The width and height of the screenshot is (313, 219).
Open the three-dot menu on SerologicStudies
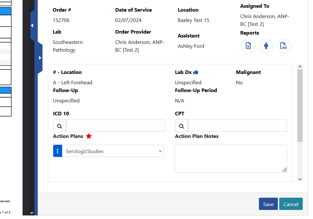click(x=58, y=151)
